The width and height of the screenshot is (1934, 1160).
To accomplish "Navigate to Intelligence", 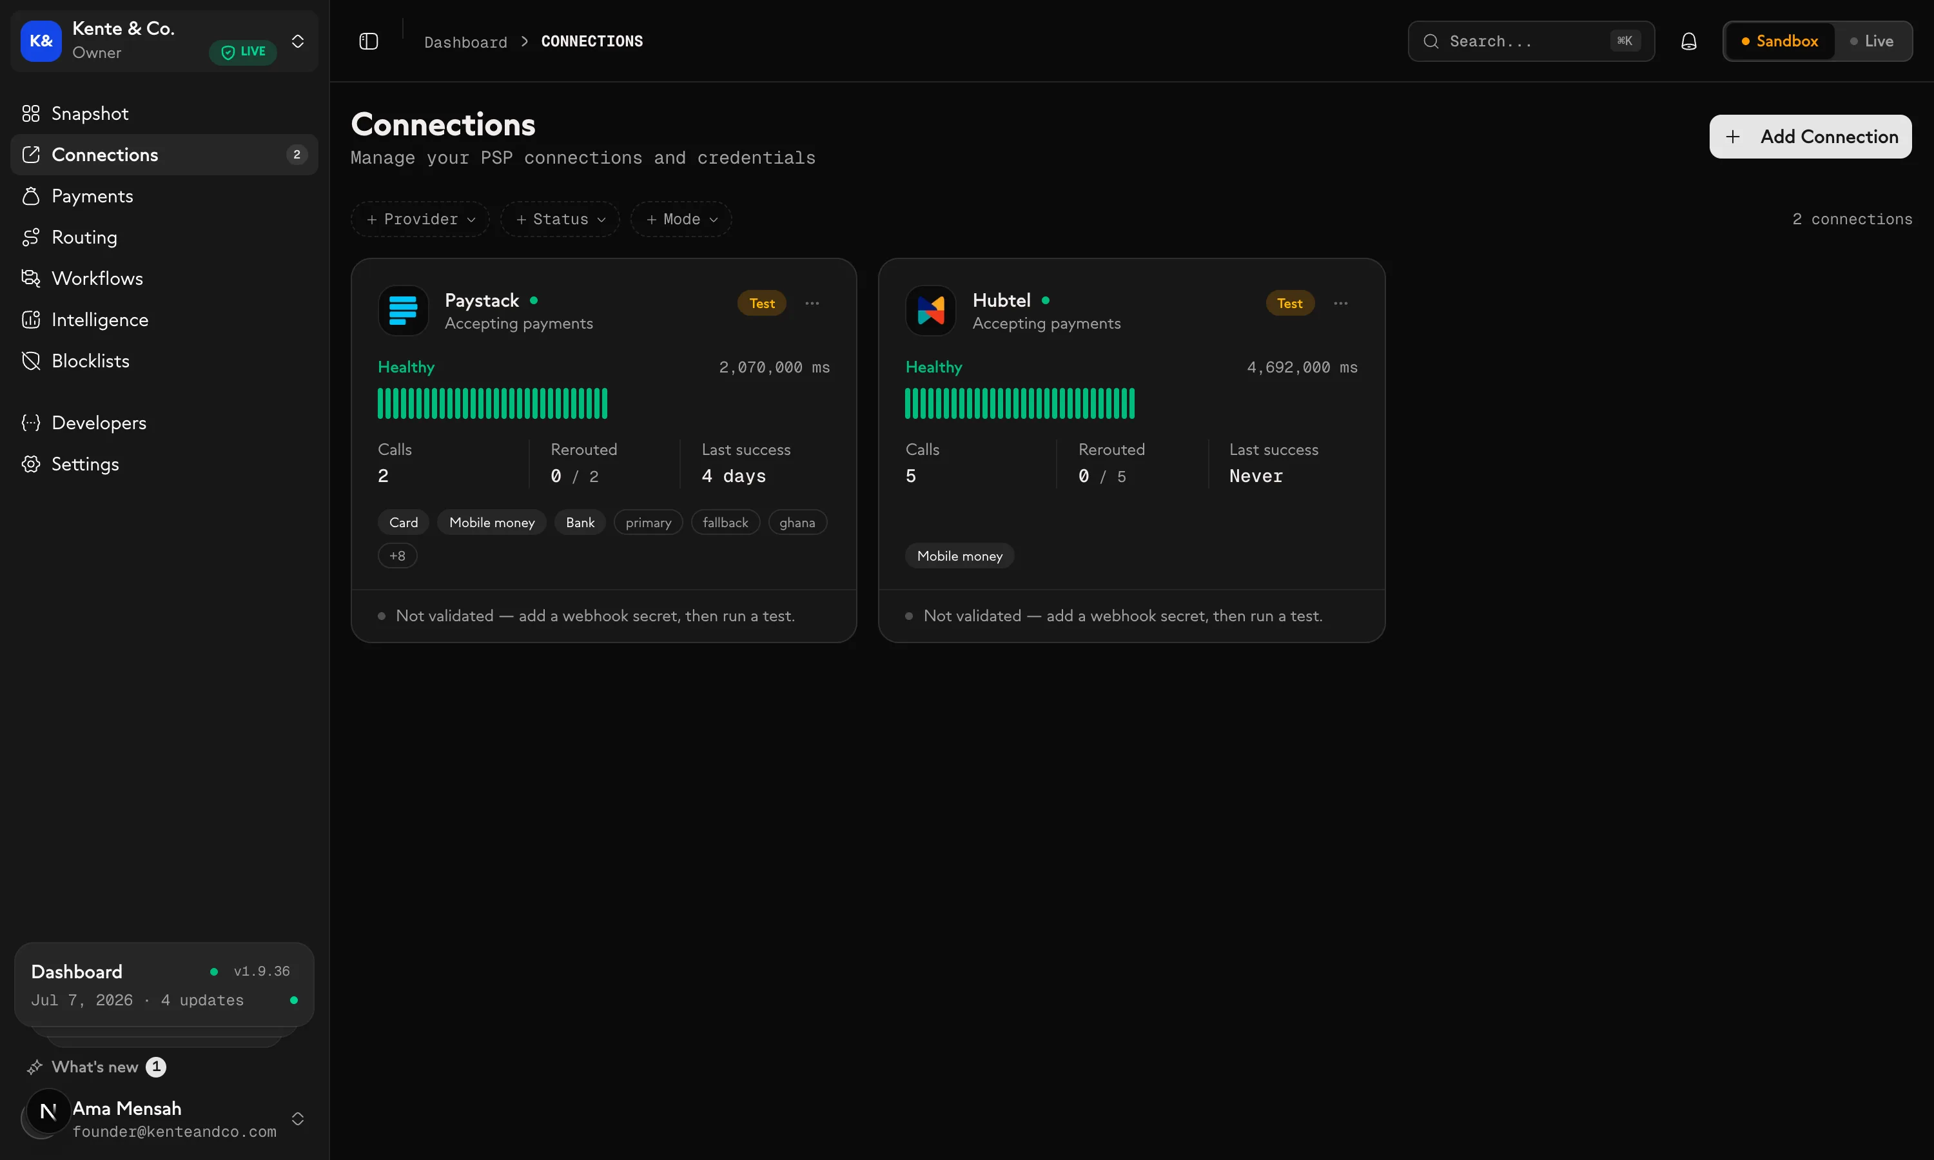I will [164, 320].
